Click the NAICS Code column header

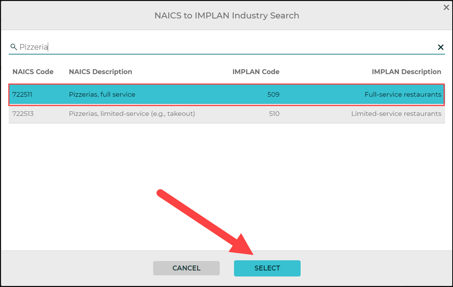click(33, 72)
